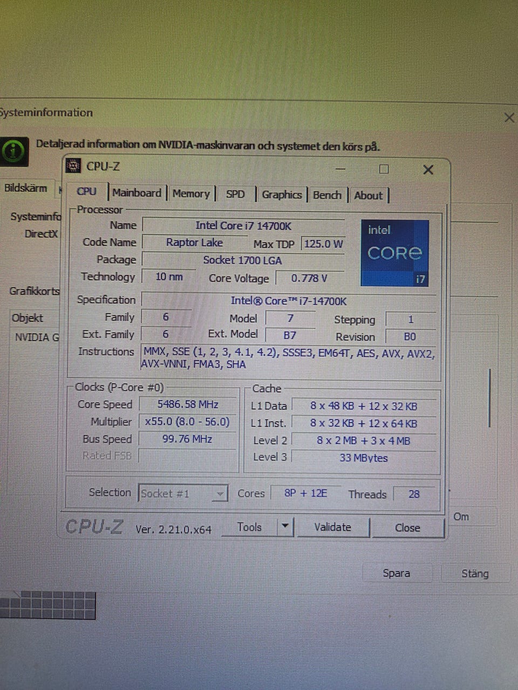Viewport: 518px width, 690px height.
Task: Expand the Tools dropdown arrow
Action: [x=285, y=527]
